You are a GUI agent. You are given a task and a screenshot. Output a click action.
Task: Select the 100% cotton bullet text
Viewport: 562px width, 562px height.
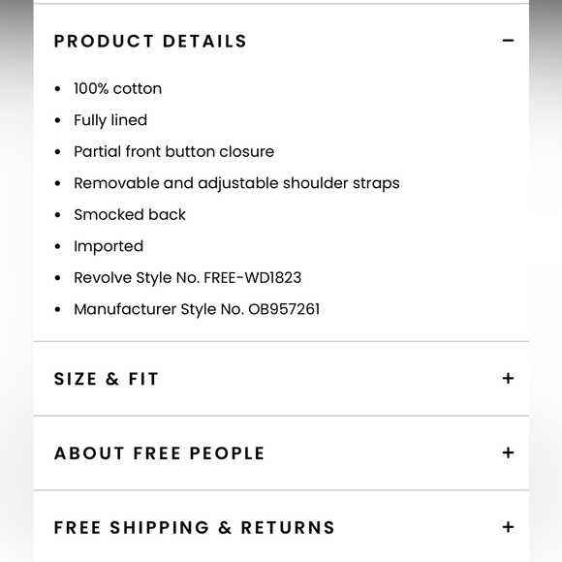118,88
